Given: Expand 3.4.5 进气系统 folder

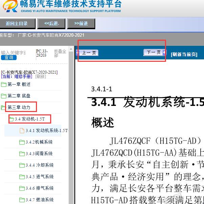Looking at the screenshot, I should coord(40,177).
